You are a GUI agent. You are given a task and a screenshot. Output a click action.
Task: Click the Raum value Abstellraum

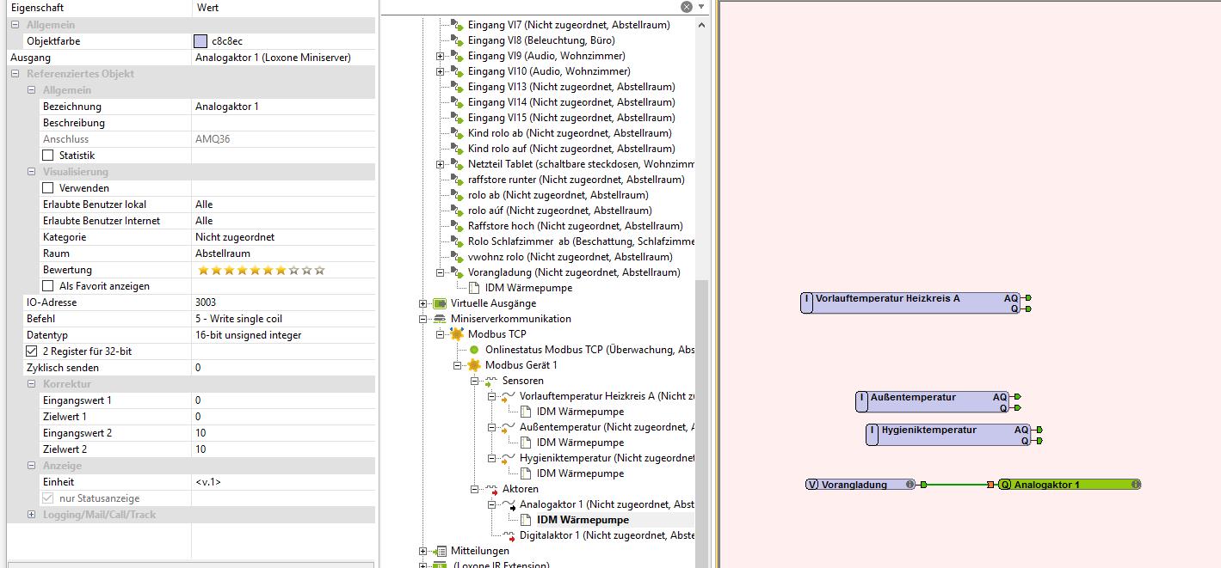283,253
